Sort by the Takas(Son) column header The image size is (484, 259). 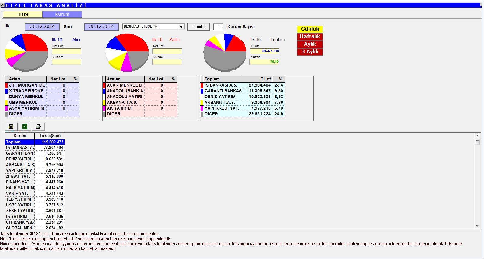[x=50, y=136]
